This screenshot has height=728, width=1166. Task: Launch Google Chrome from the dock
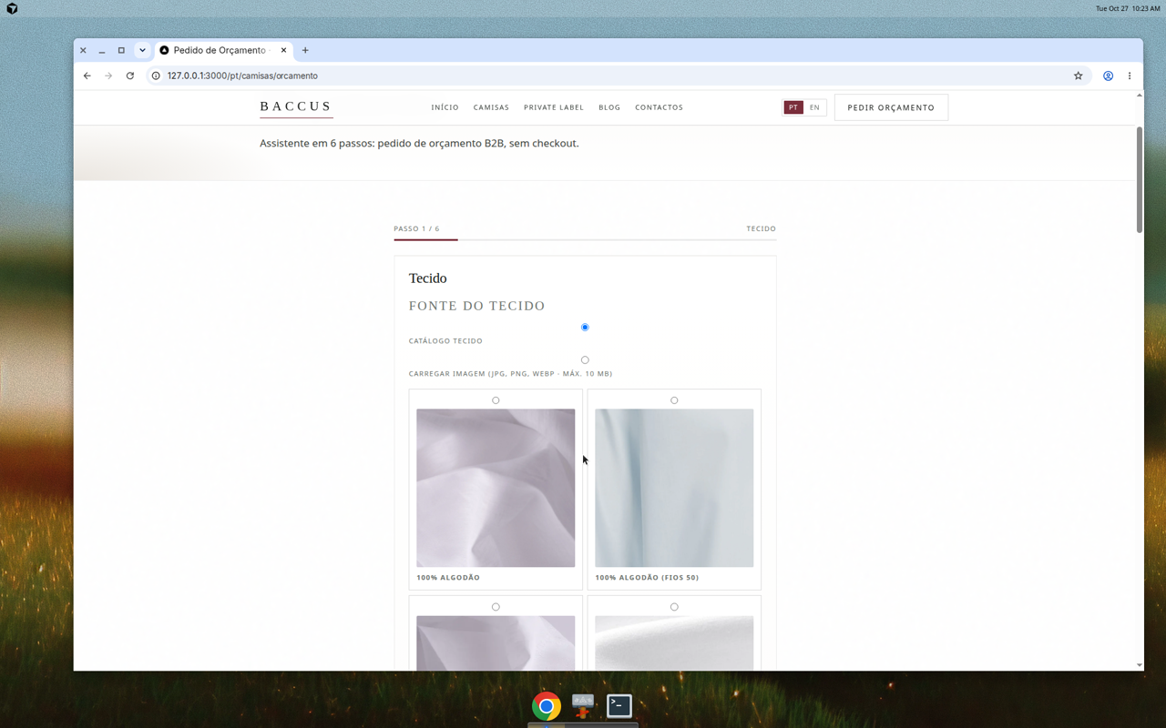[547, 705]
